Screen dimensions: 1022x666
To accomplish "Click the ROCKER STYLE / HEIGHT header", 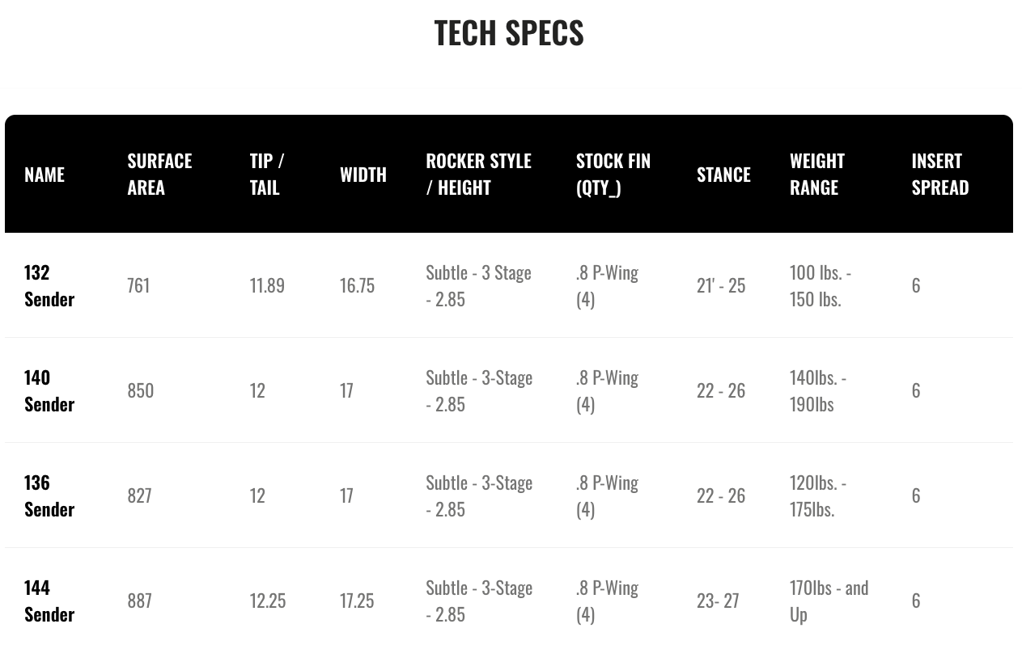I will coord(478,174).
